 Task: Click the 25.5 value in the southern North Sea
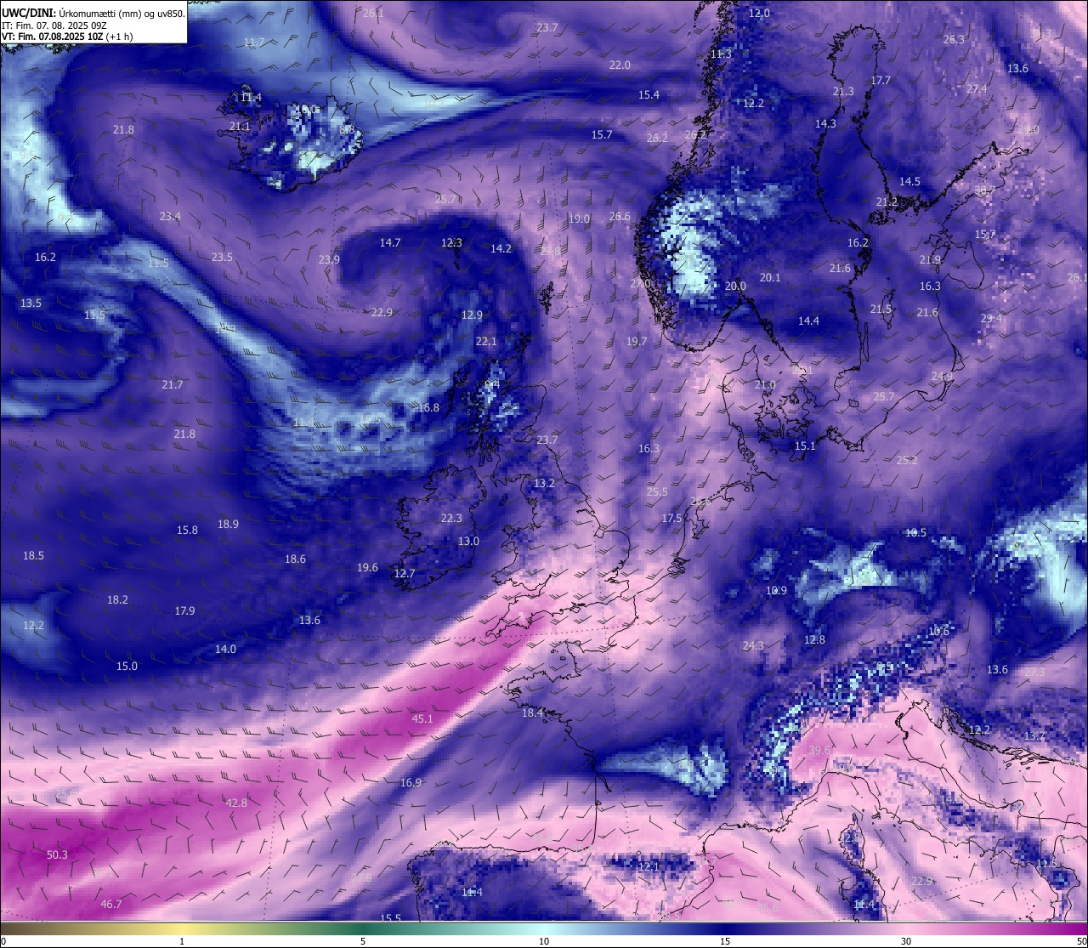657,491
